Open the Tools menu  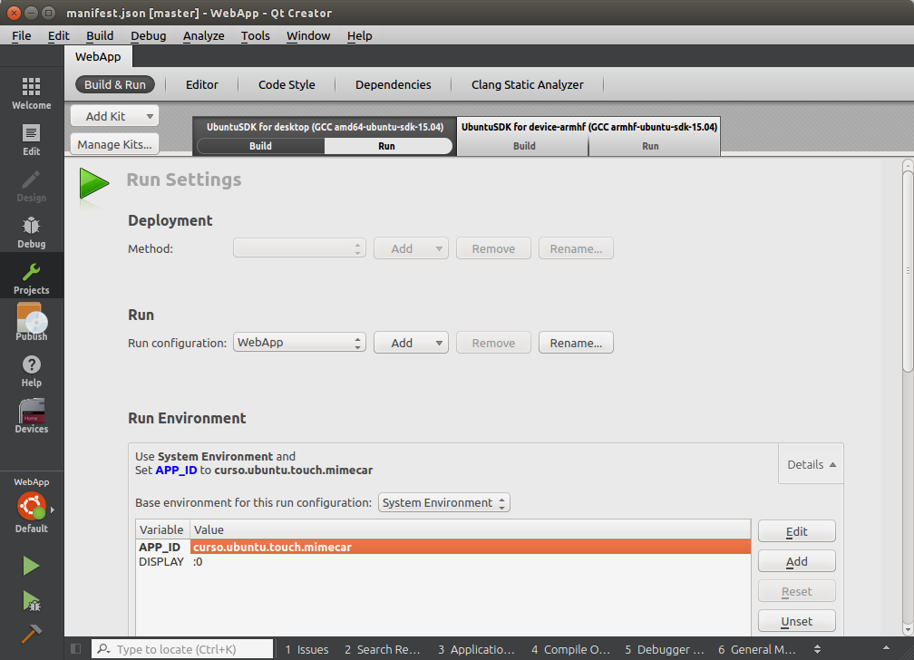pos(256,35)
